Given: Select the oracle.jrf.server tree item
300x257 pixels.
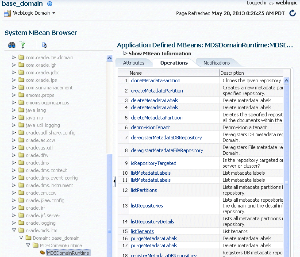Looking at the screenshot, I should (43, 215).
